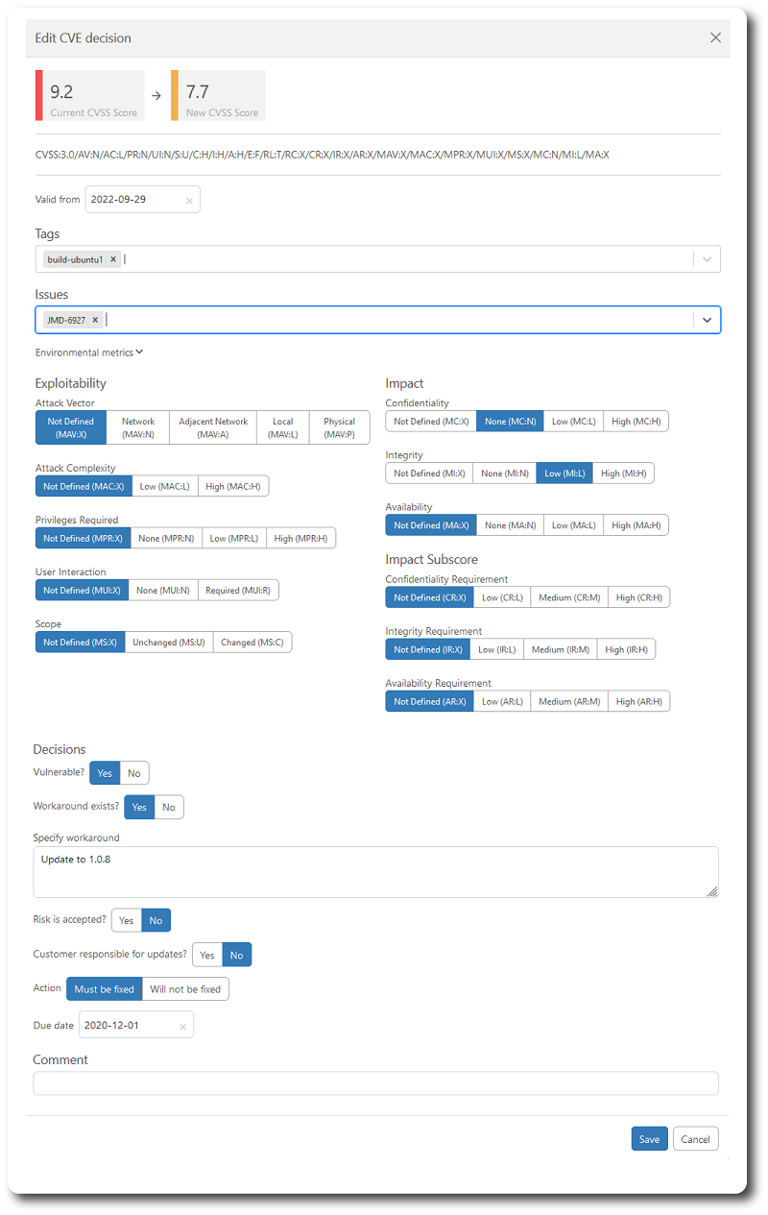This screenshot has width=768, height=1215.
Task: Click into the Comment input field
Action: point(375,1083)
